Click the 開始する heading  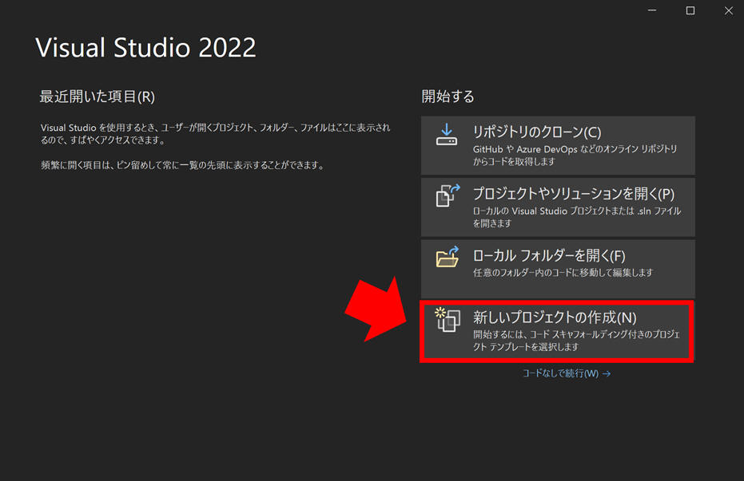point(448,97)
